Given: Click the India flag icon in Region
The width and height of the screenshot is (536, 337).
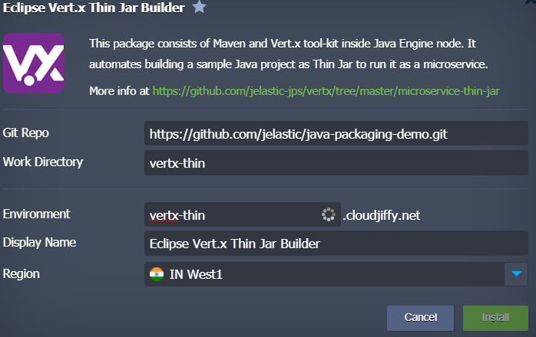Looking at the screenshot, I should 157,274.
